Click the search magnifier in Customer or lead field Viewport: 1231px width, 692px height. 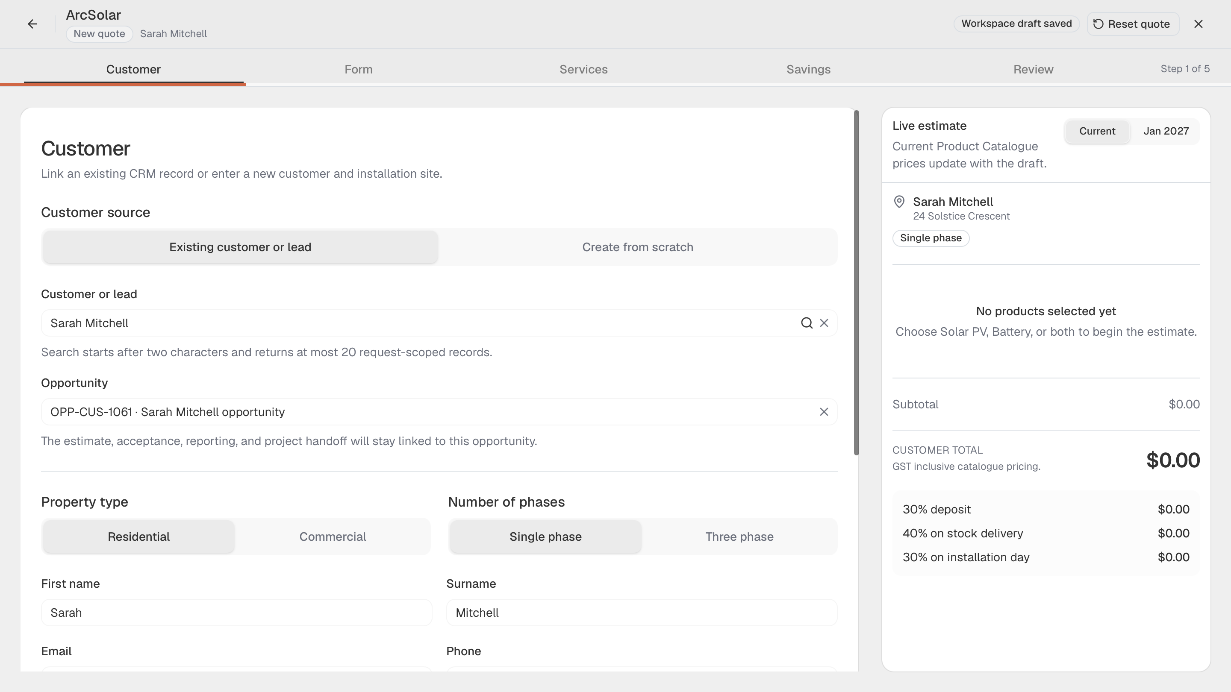click(x=807, y=323)
